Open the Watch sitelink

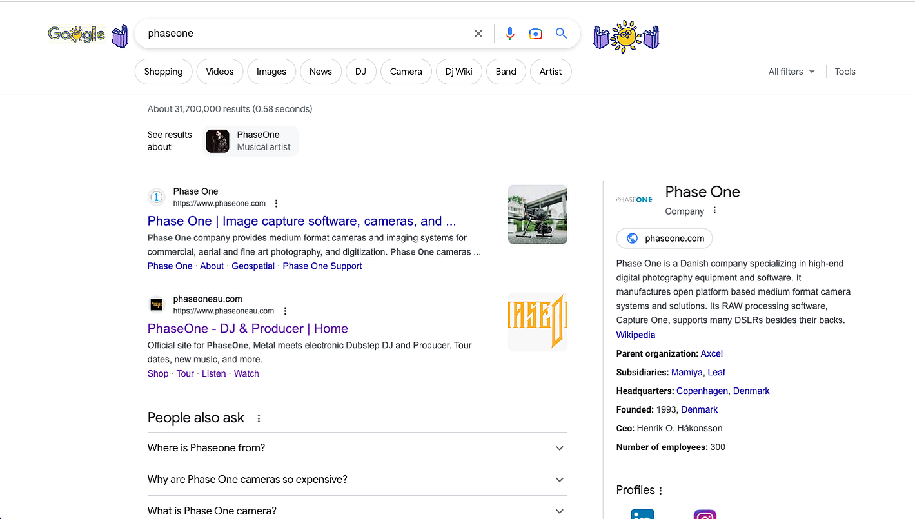pos(246,374)
